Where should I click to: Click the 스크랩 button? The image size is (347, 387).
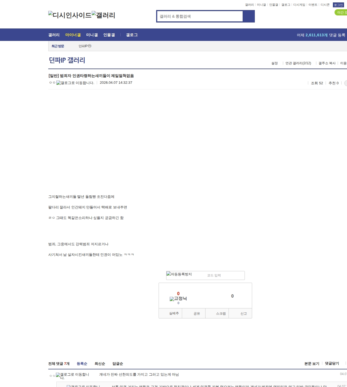pyautogui.click(x=217, y=313)
